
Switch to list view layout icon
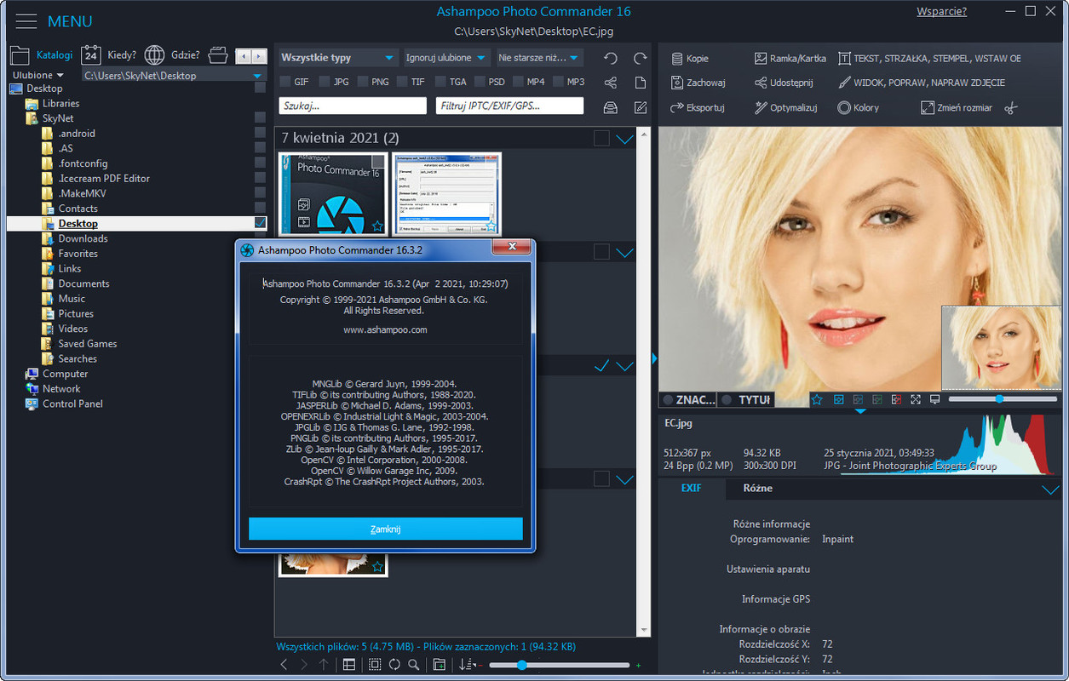(x=349, y=665)
